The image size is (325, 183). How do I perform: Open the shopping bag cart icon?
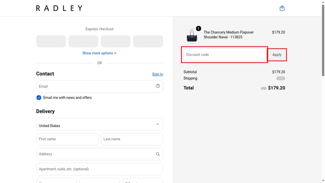click(282, 8)
